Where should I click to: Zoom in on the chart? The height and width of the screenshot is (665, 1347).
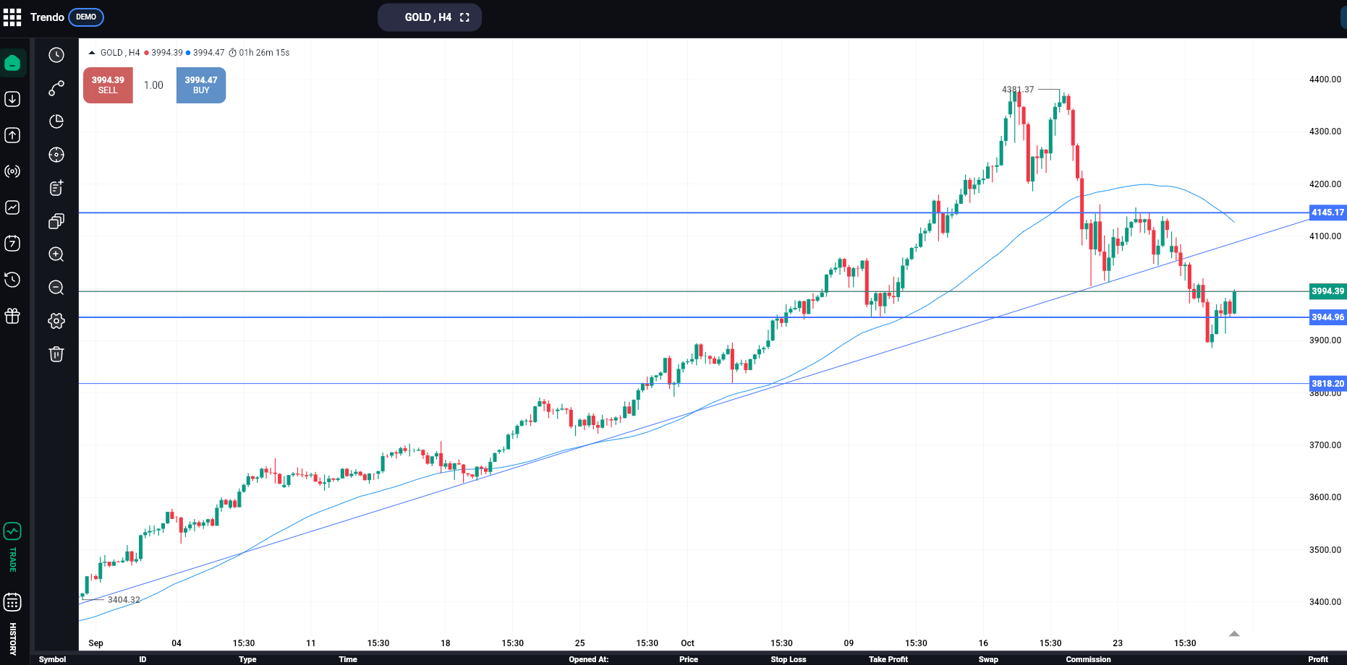coord(56,254)
